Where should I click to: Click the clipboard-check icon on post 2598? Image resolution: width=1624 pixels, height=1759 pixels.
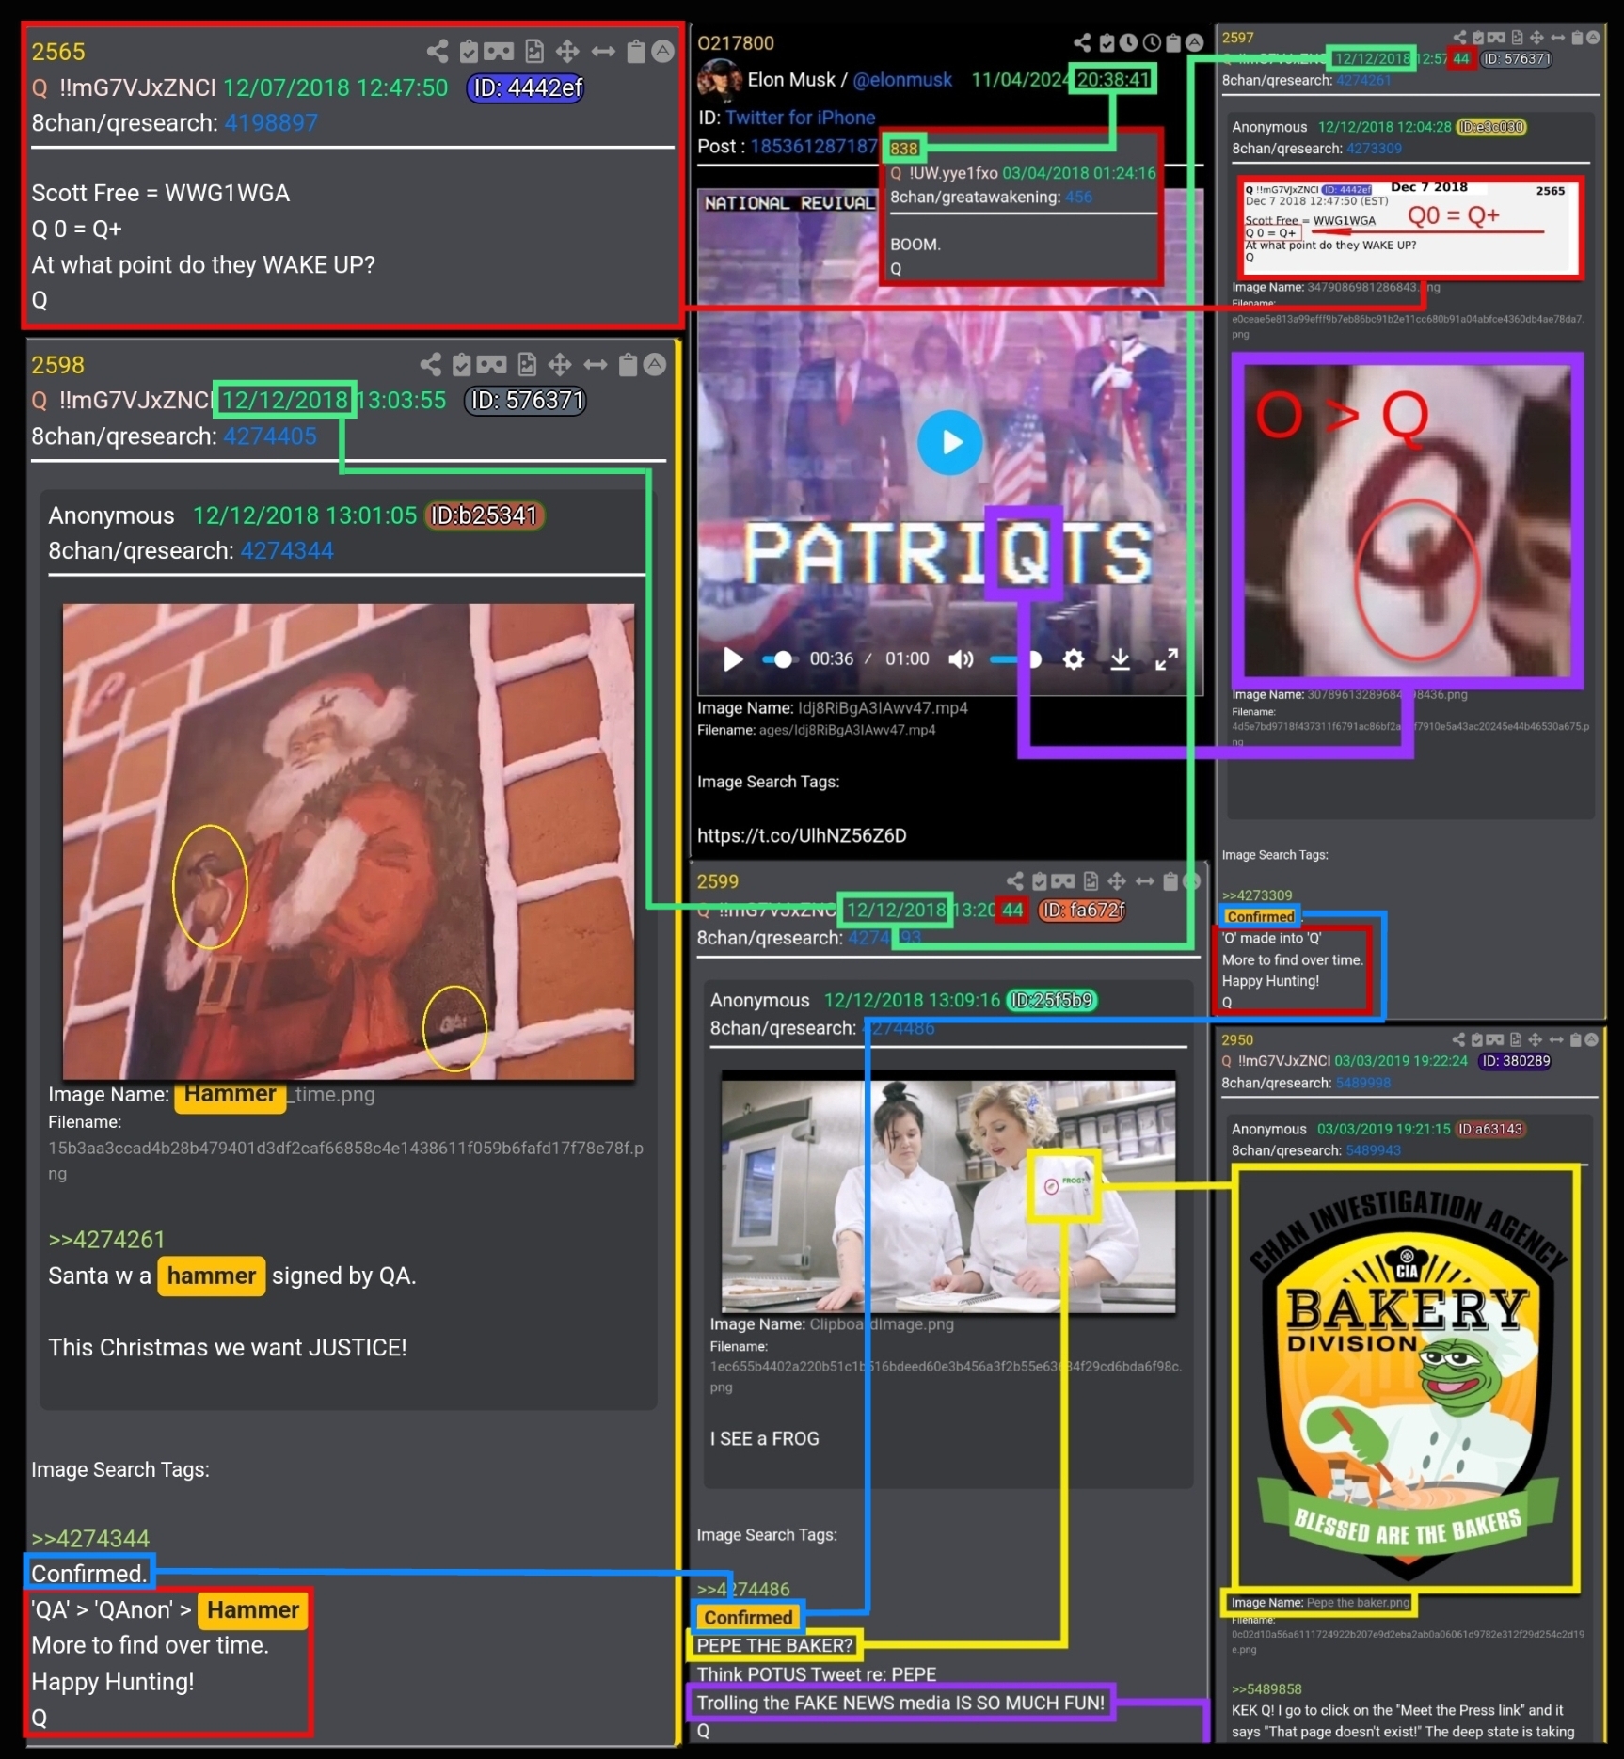[461, 365]
